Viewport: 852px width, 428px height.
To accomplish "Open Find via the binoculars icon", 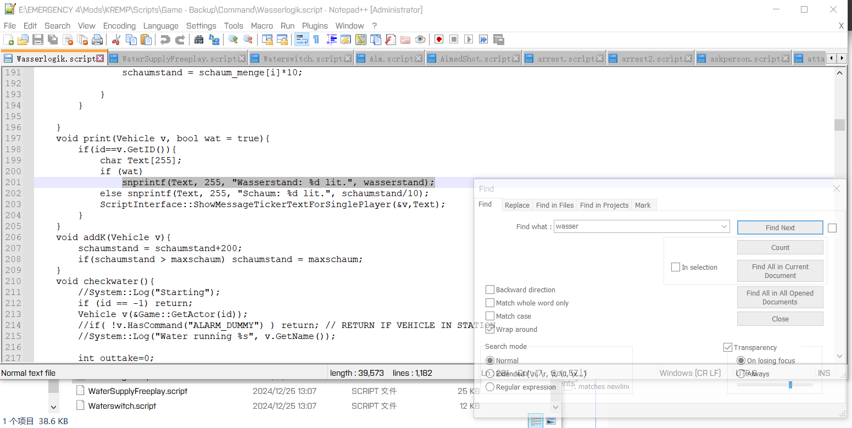I will tap(199, 40).
